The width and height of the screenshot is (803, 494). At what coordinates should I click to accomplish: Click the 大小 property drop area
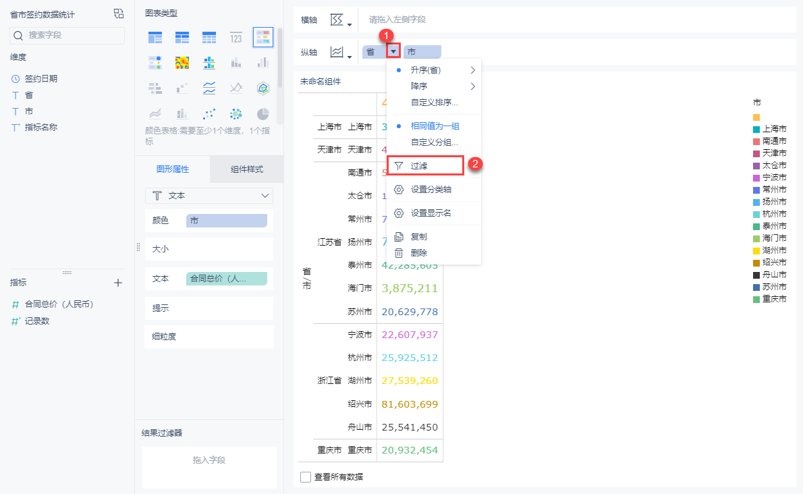point(209,249)
